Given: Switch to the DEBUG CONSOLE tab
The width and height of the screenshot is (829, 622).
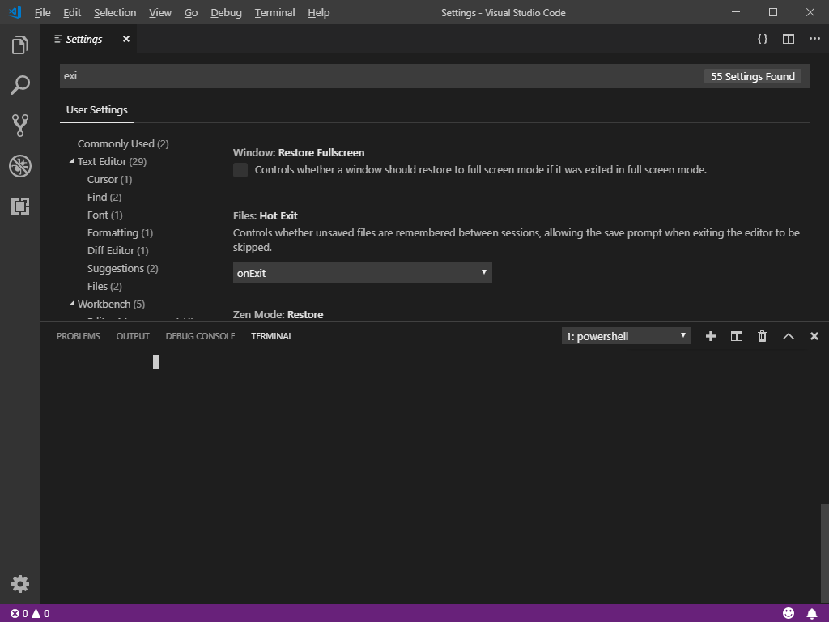Looking at the screenshot, I should [x=199, y=336].
